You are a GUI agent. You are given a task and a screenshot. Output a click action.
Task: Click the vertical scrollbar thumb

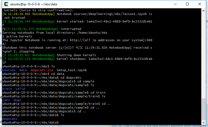[x=203, y=109]
